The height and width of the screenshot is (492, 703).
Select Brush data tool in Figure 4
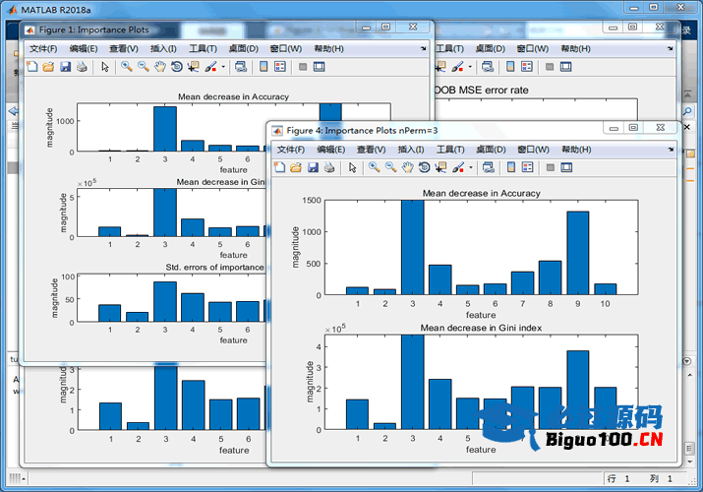click(x=458, y=167)
